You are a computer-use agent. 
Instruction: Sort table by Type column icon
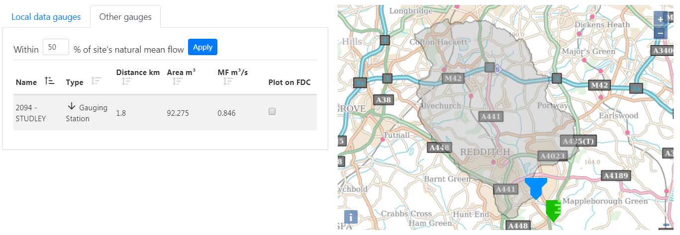(96, 81)
